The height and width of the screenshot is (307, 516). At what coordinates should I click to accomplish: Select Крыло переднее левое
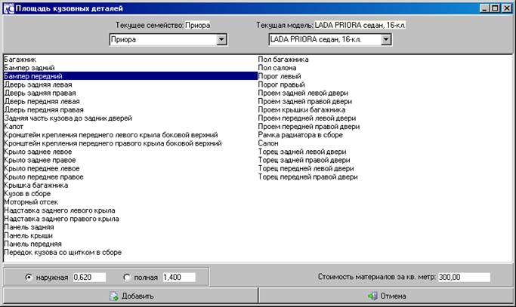point(42,169)
